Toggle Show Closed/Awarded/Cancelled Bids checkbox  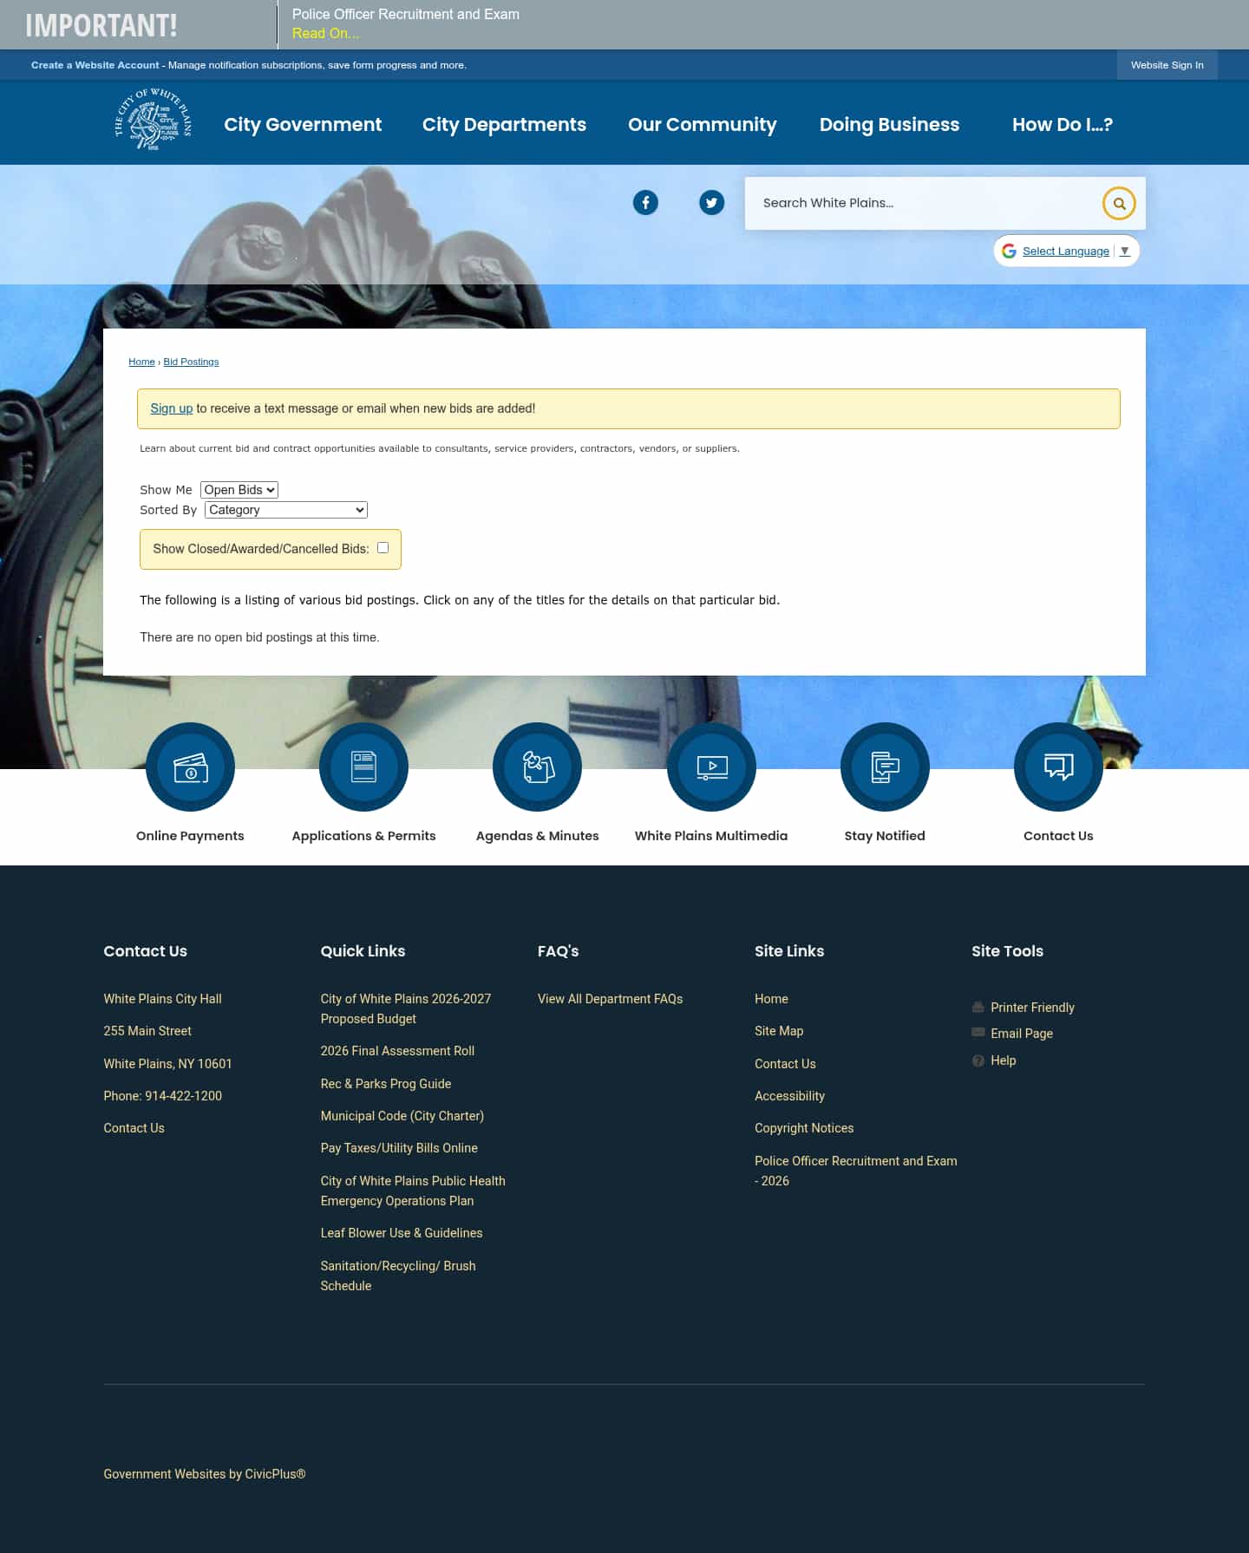coord(383,548)
